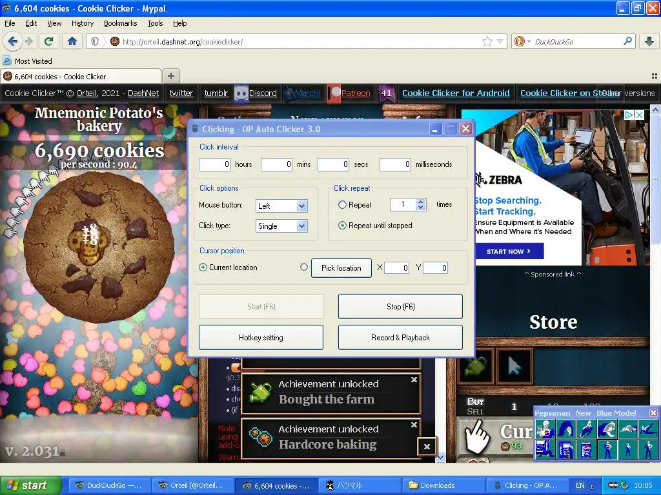The width and height of the screenshot is (661, 495).
Task: Open the Tools menu
Action: point(155,23)
